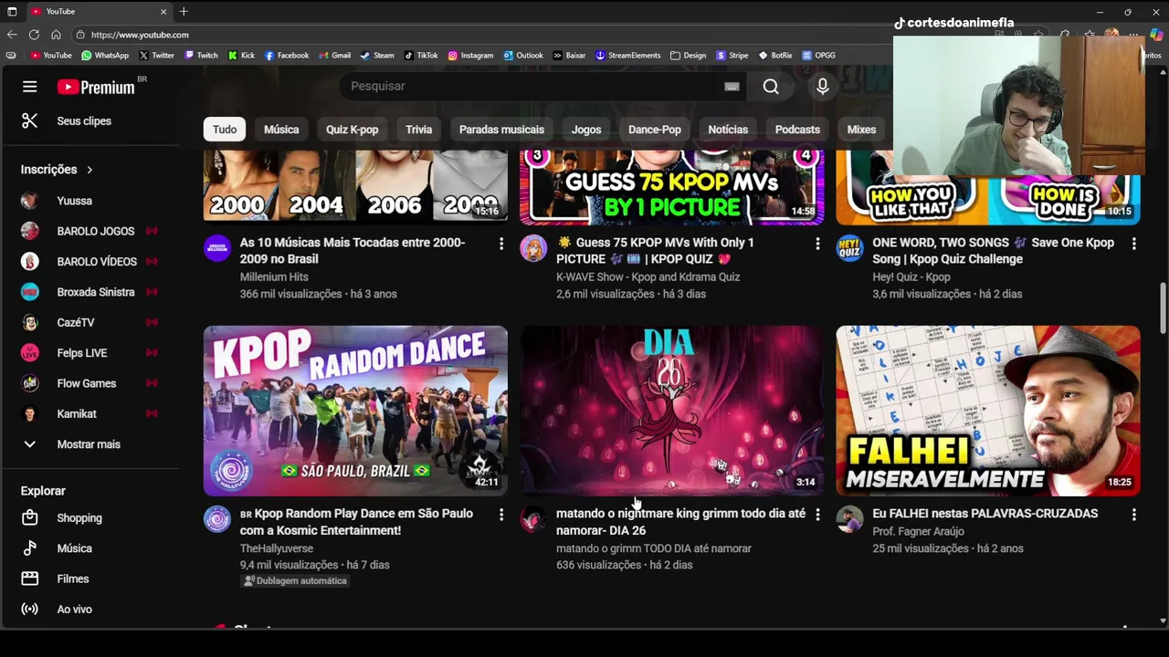Select the Notícias filter chip
Viewport: 1169px width, 657px height.
728,130
